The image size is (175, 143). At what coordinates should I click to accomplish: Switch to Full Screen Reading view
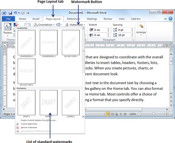click(x=112, y=114)
